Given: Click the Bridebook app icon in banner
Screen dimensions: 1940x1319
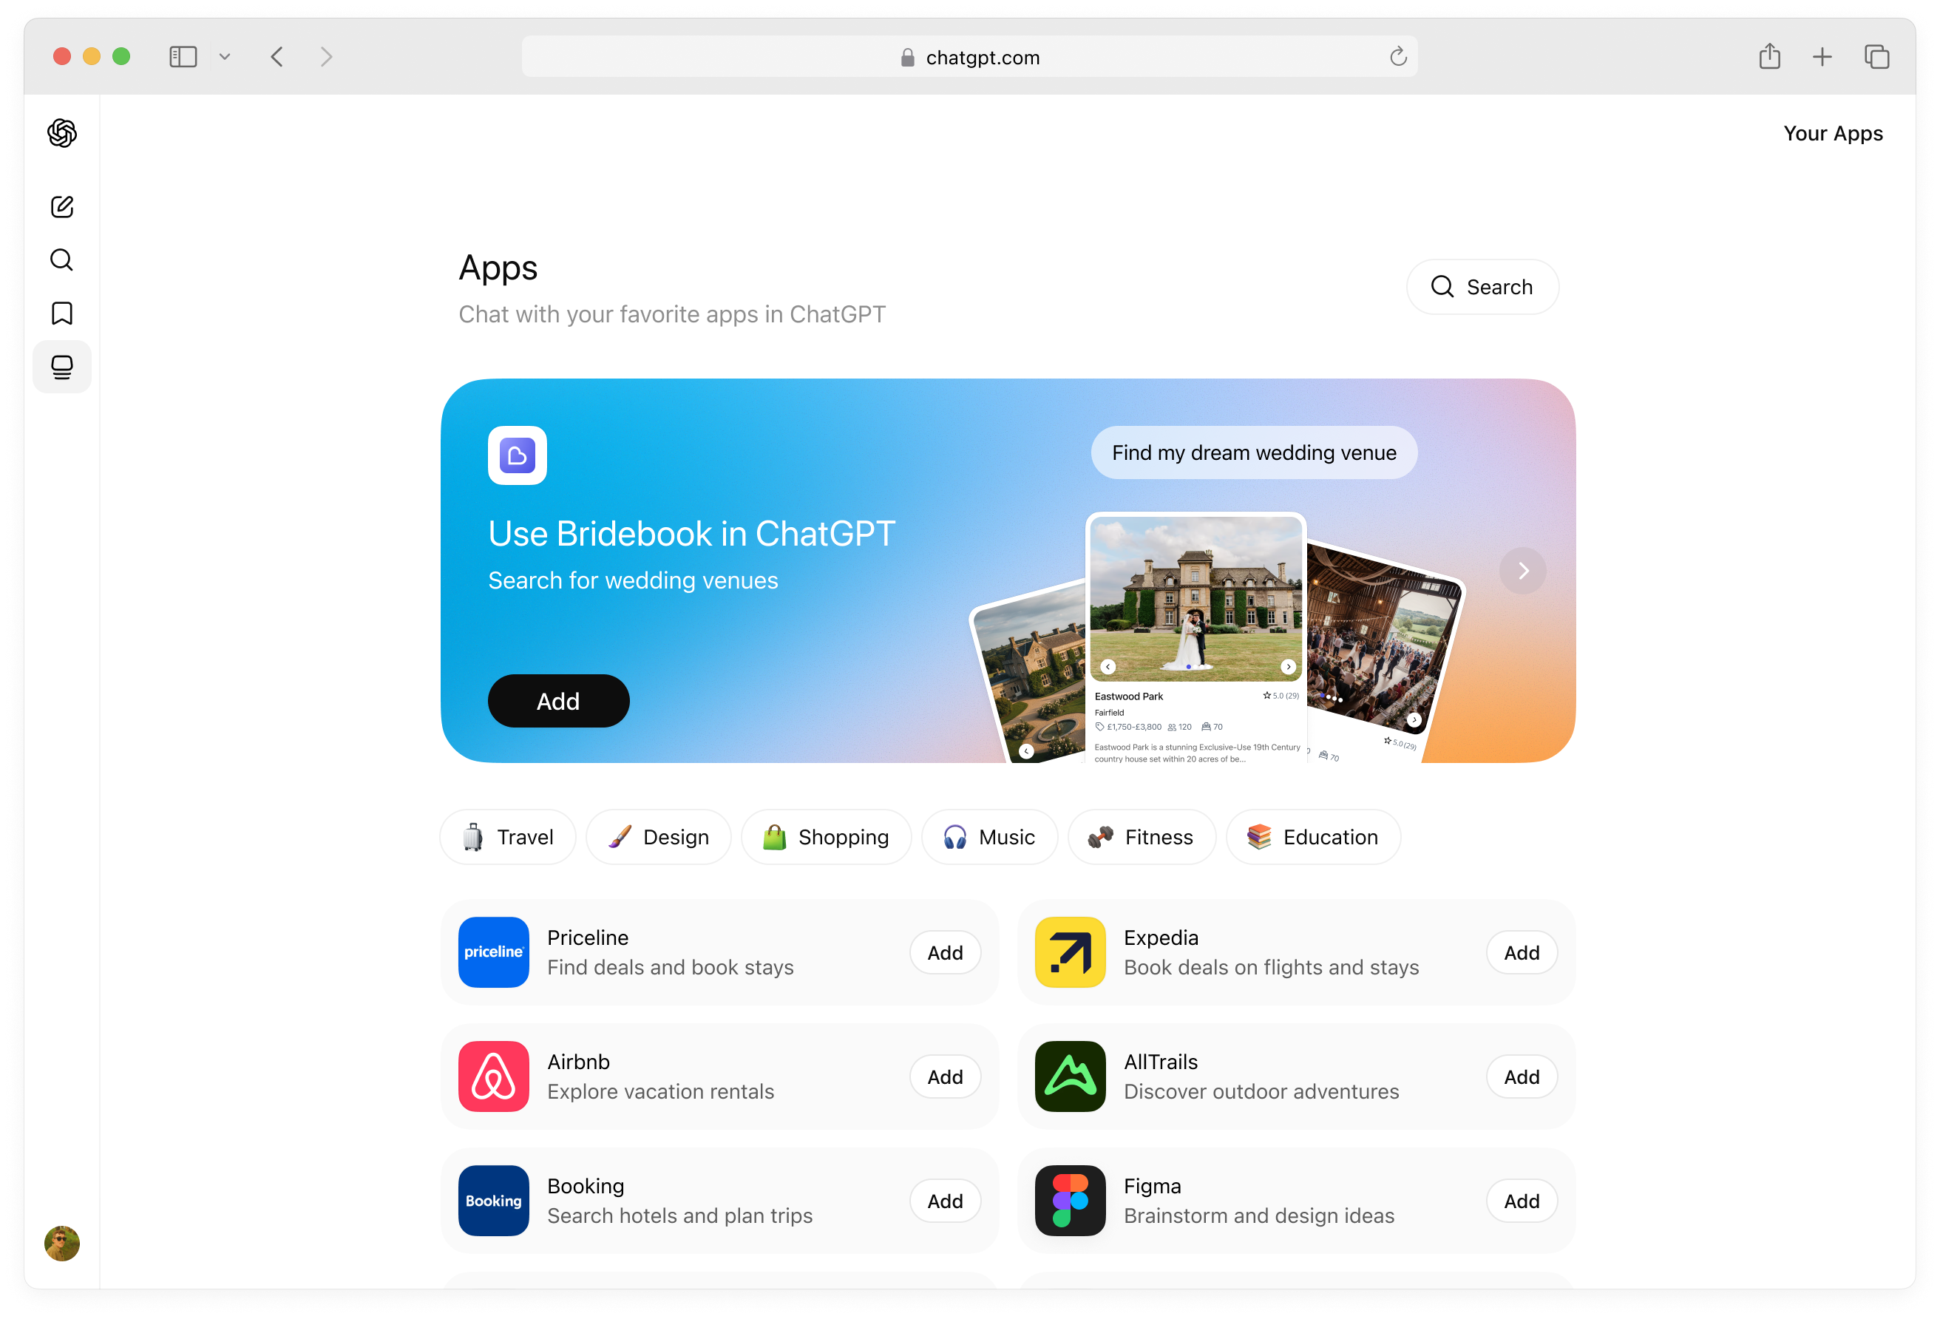Looking at the screenshot, I should tap(517, 455).
